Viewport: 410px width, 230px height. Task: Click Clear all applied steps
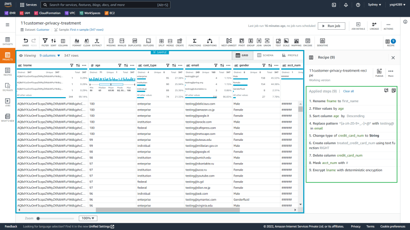348,91
